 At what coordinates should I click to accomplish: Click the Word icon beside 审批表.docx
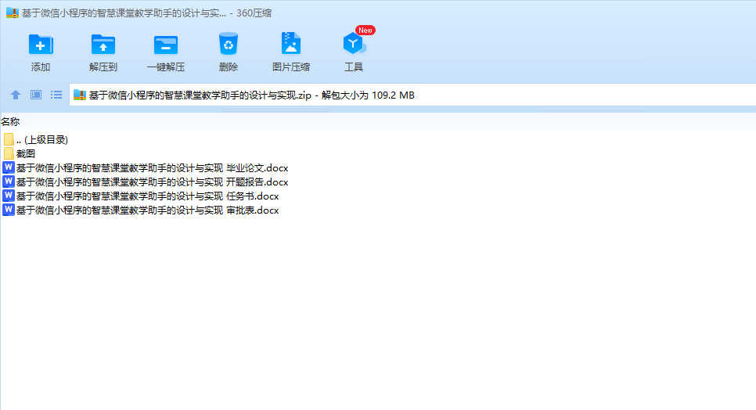pyautogui.click(x=8, y=210)
